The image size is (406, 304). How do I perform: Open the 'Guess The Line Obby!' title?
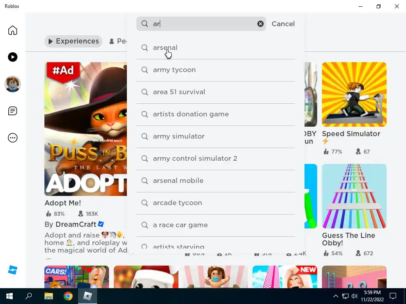(x=349, y=239)
